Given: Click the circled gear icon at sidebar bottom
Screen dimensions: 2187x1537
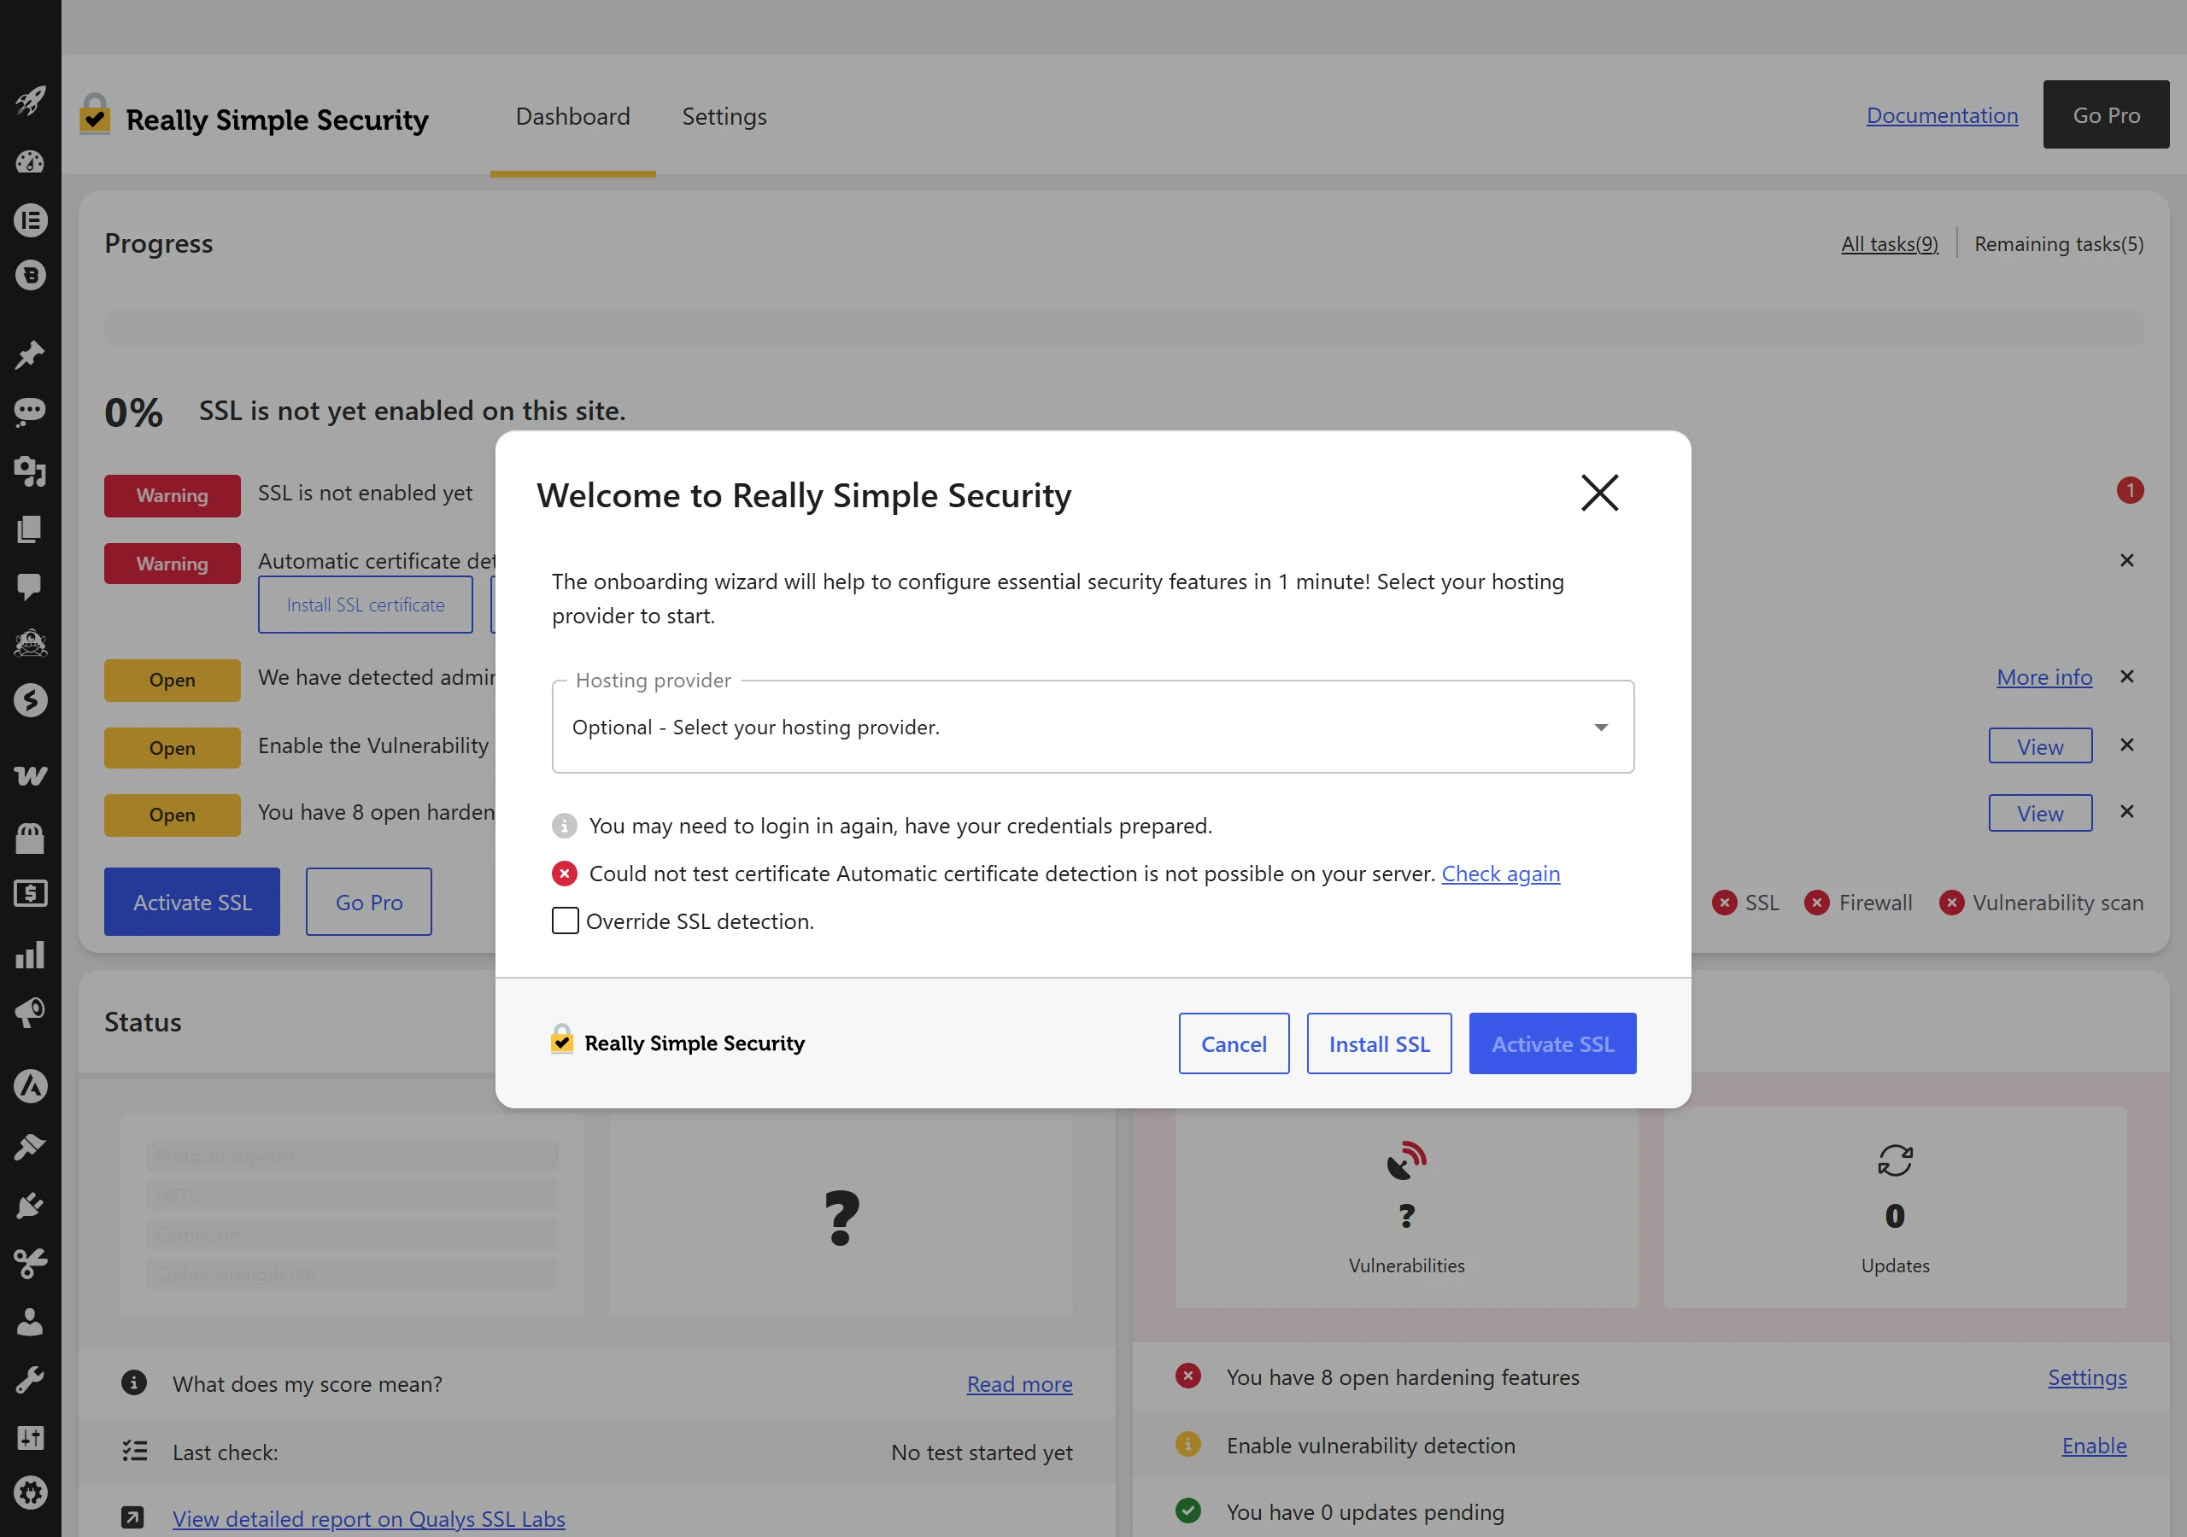Looking at the screenshot, I should [31, 1493].
